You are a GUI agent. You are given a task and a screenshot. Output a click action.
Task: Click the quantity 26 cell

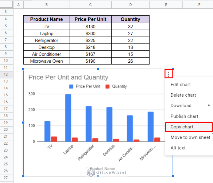tap(131, 61)
